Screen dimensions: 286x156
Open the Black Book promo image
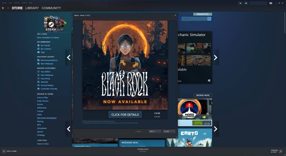[x=125, y=65]
